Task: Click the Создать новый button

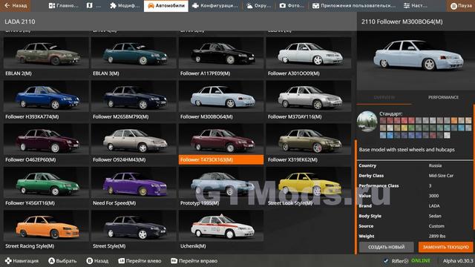Action: (386, 247)
